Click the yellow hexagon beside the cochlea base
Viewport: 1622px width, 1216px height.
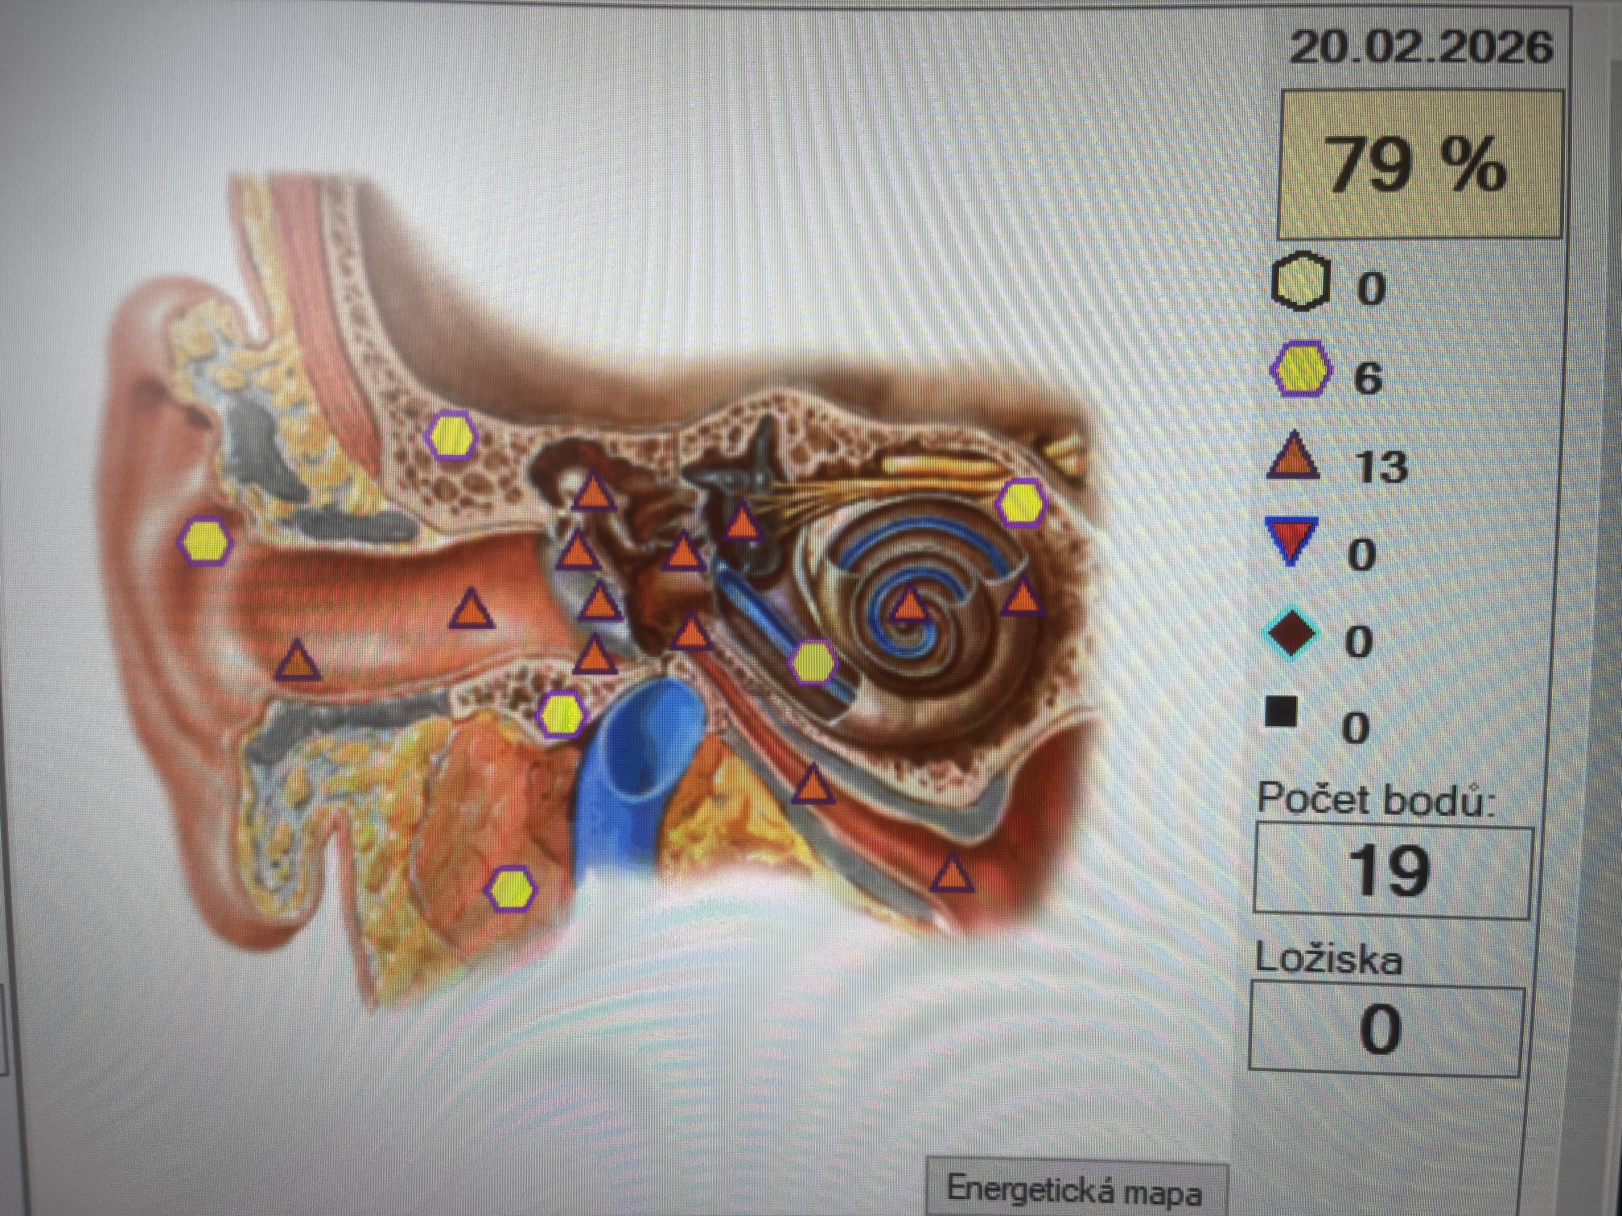point(813,662)
